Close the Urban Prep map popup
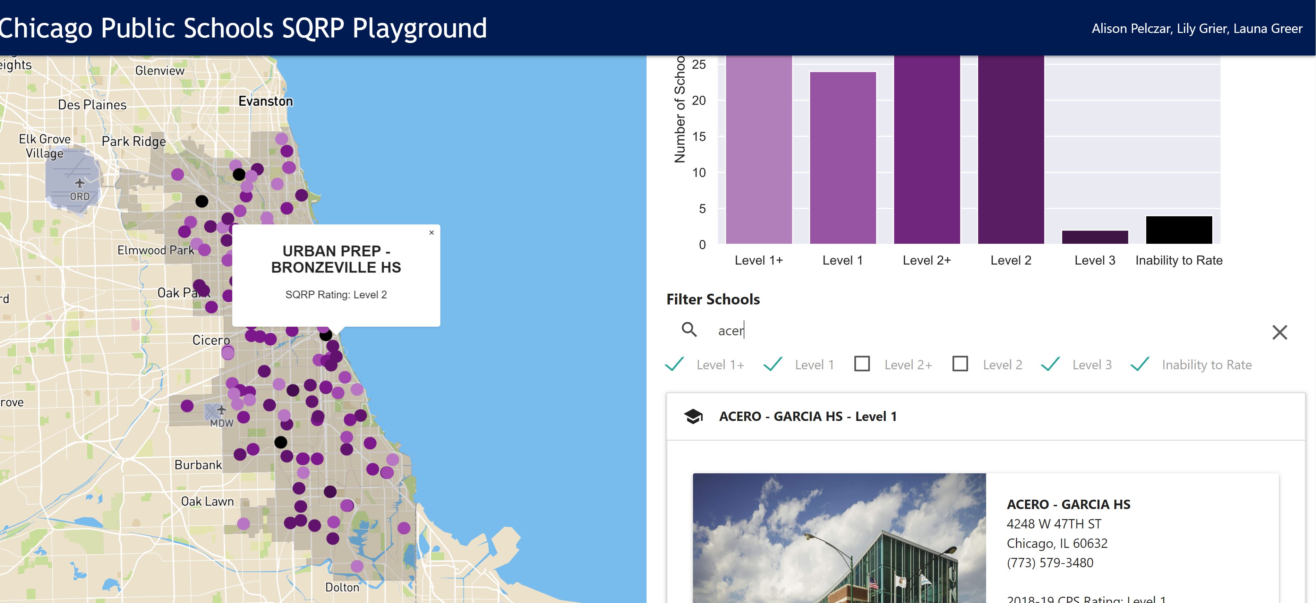This screenshot has width=1316, height=603. [431, 233]
